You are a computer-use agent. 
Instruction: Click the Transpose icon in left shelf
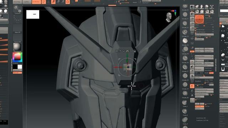pyautogui.click(x=17, y=9)
